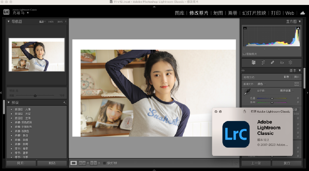
Task: Choose the Healing (bandage) tool
Action: (272, 62)
